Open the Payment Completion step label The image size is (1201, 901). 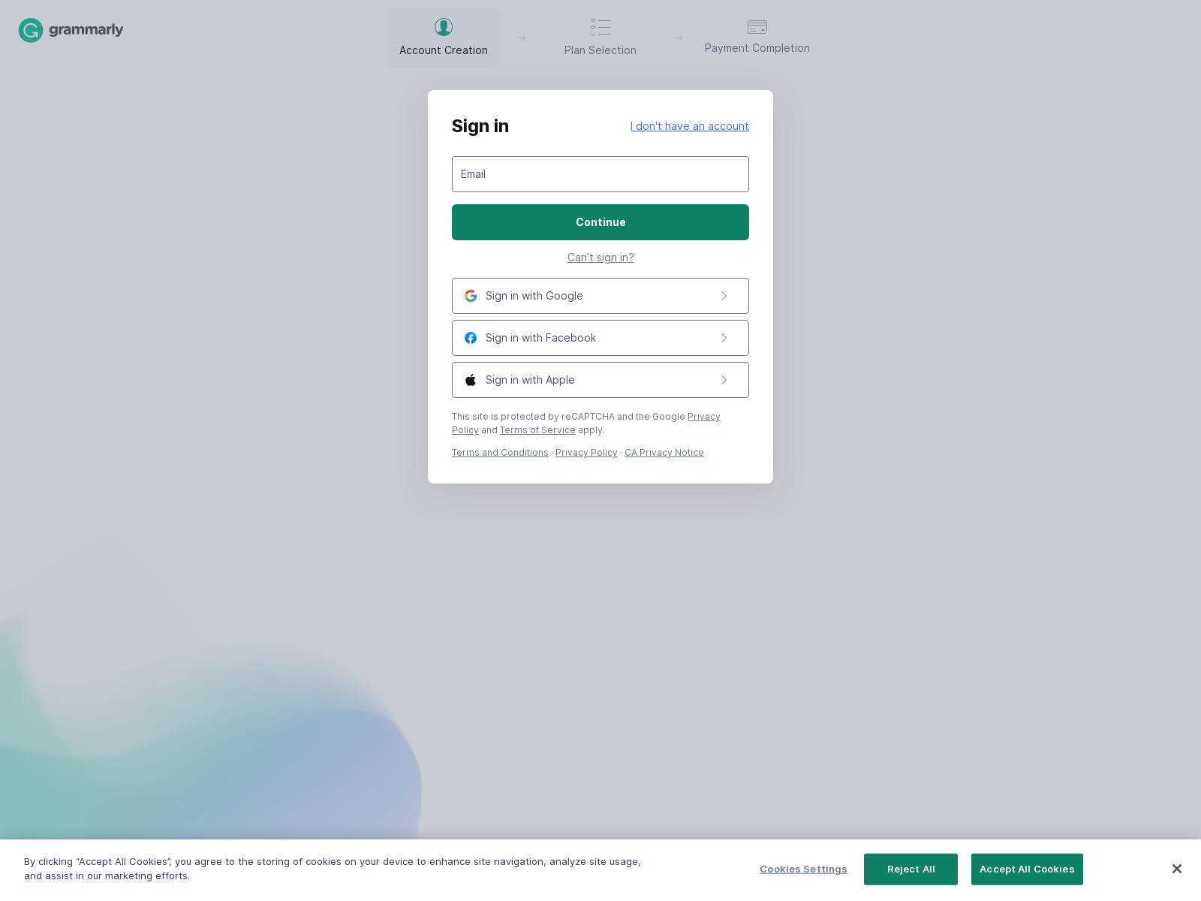757,48
